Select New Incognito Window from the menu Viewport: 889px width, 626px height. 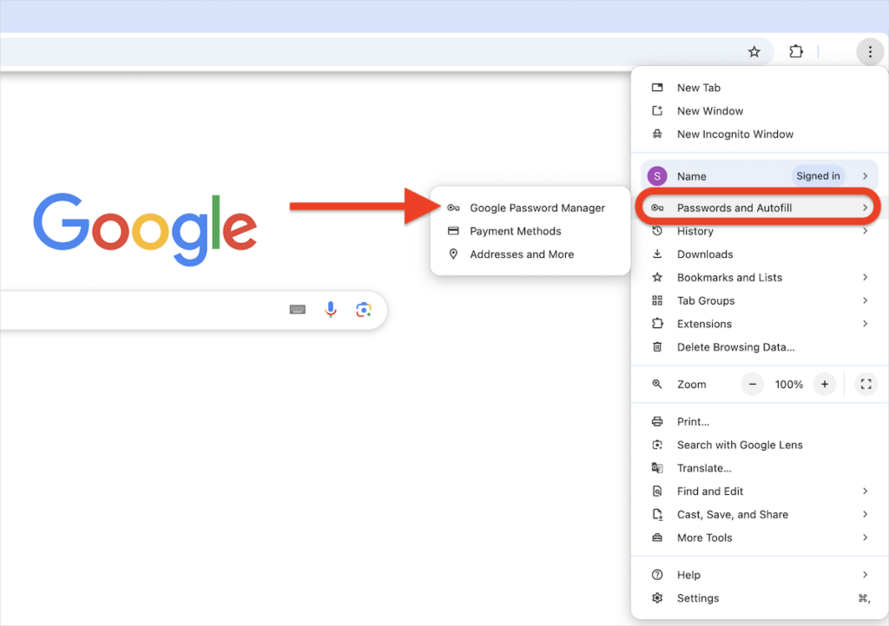(735, 134)
